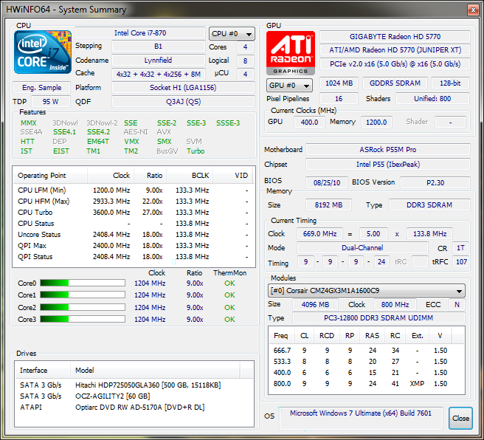Open the CPU #0 selector dropdown

point(232,34)
